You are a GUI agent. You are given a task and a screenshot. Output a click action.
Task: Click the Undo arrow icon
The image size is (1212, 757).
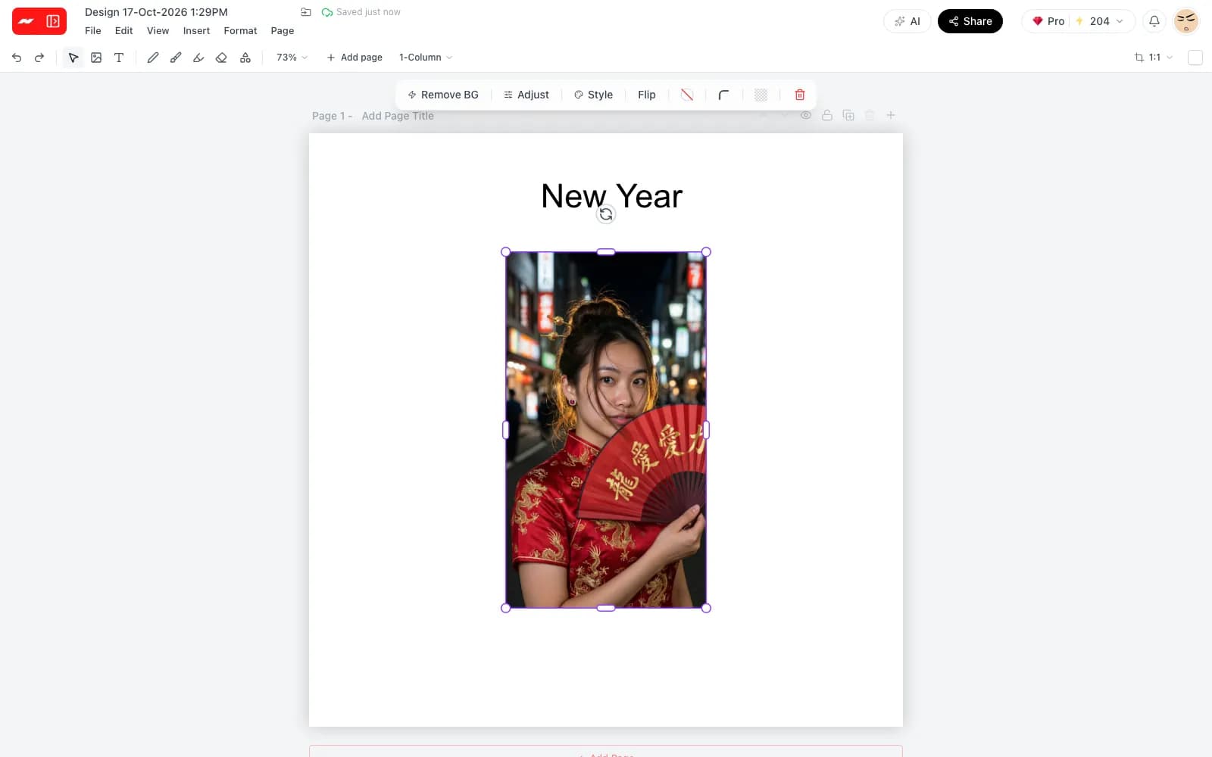17,58
